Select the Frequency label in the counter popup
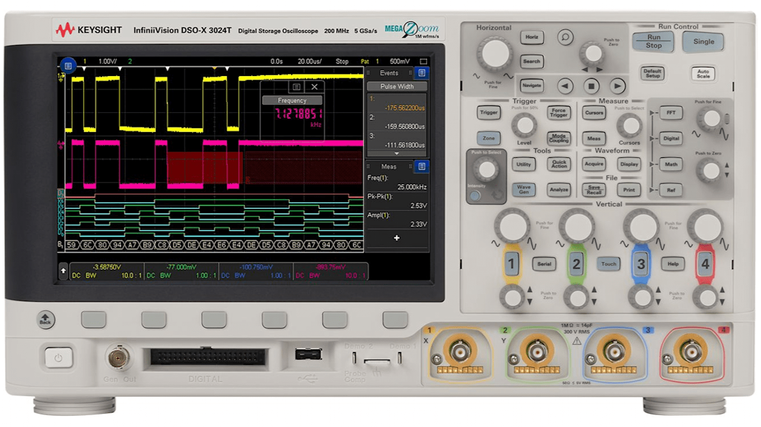The width and height of the screenshot is (761, 427). click(294, 100)
